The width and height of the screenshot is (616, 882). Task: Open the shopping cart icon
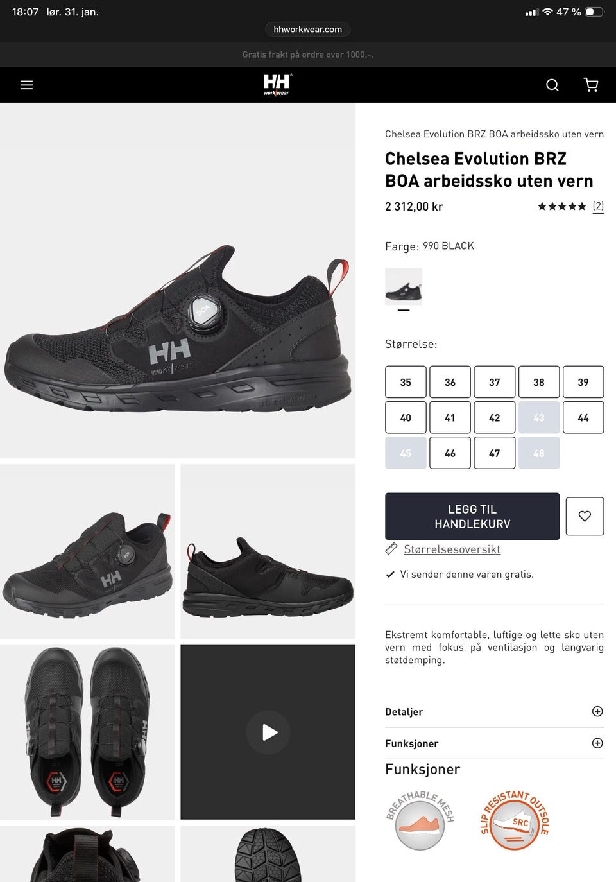591,85
